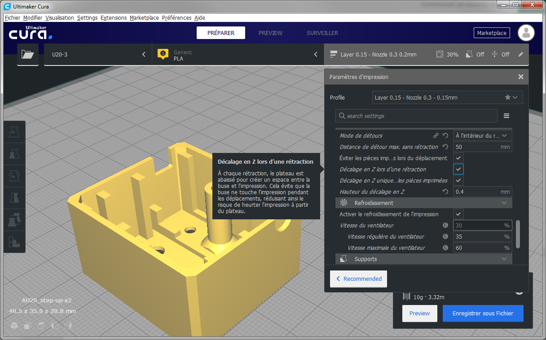The image size is (546, 340).
Task: Click the settings panel scrollbar
Action: 518,234
